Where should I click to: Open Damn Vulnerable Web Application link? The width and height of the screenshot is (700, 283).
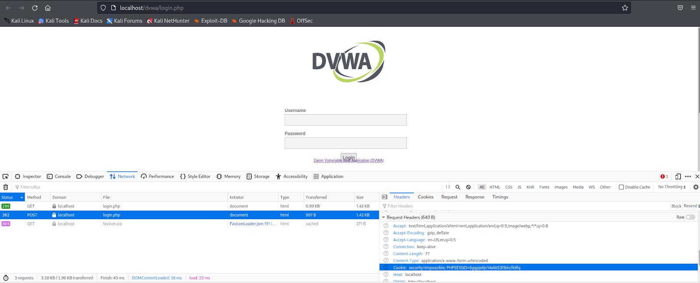(x=349, y=161)
